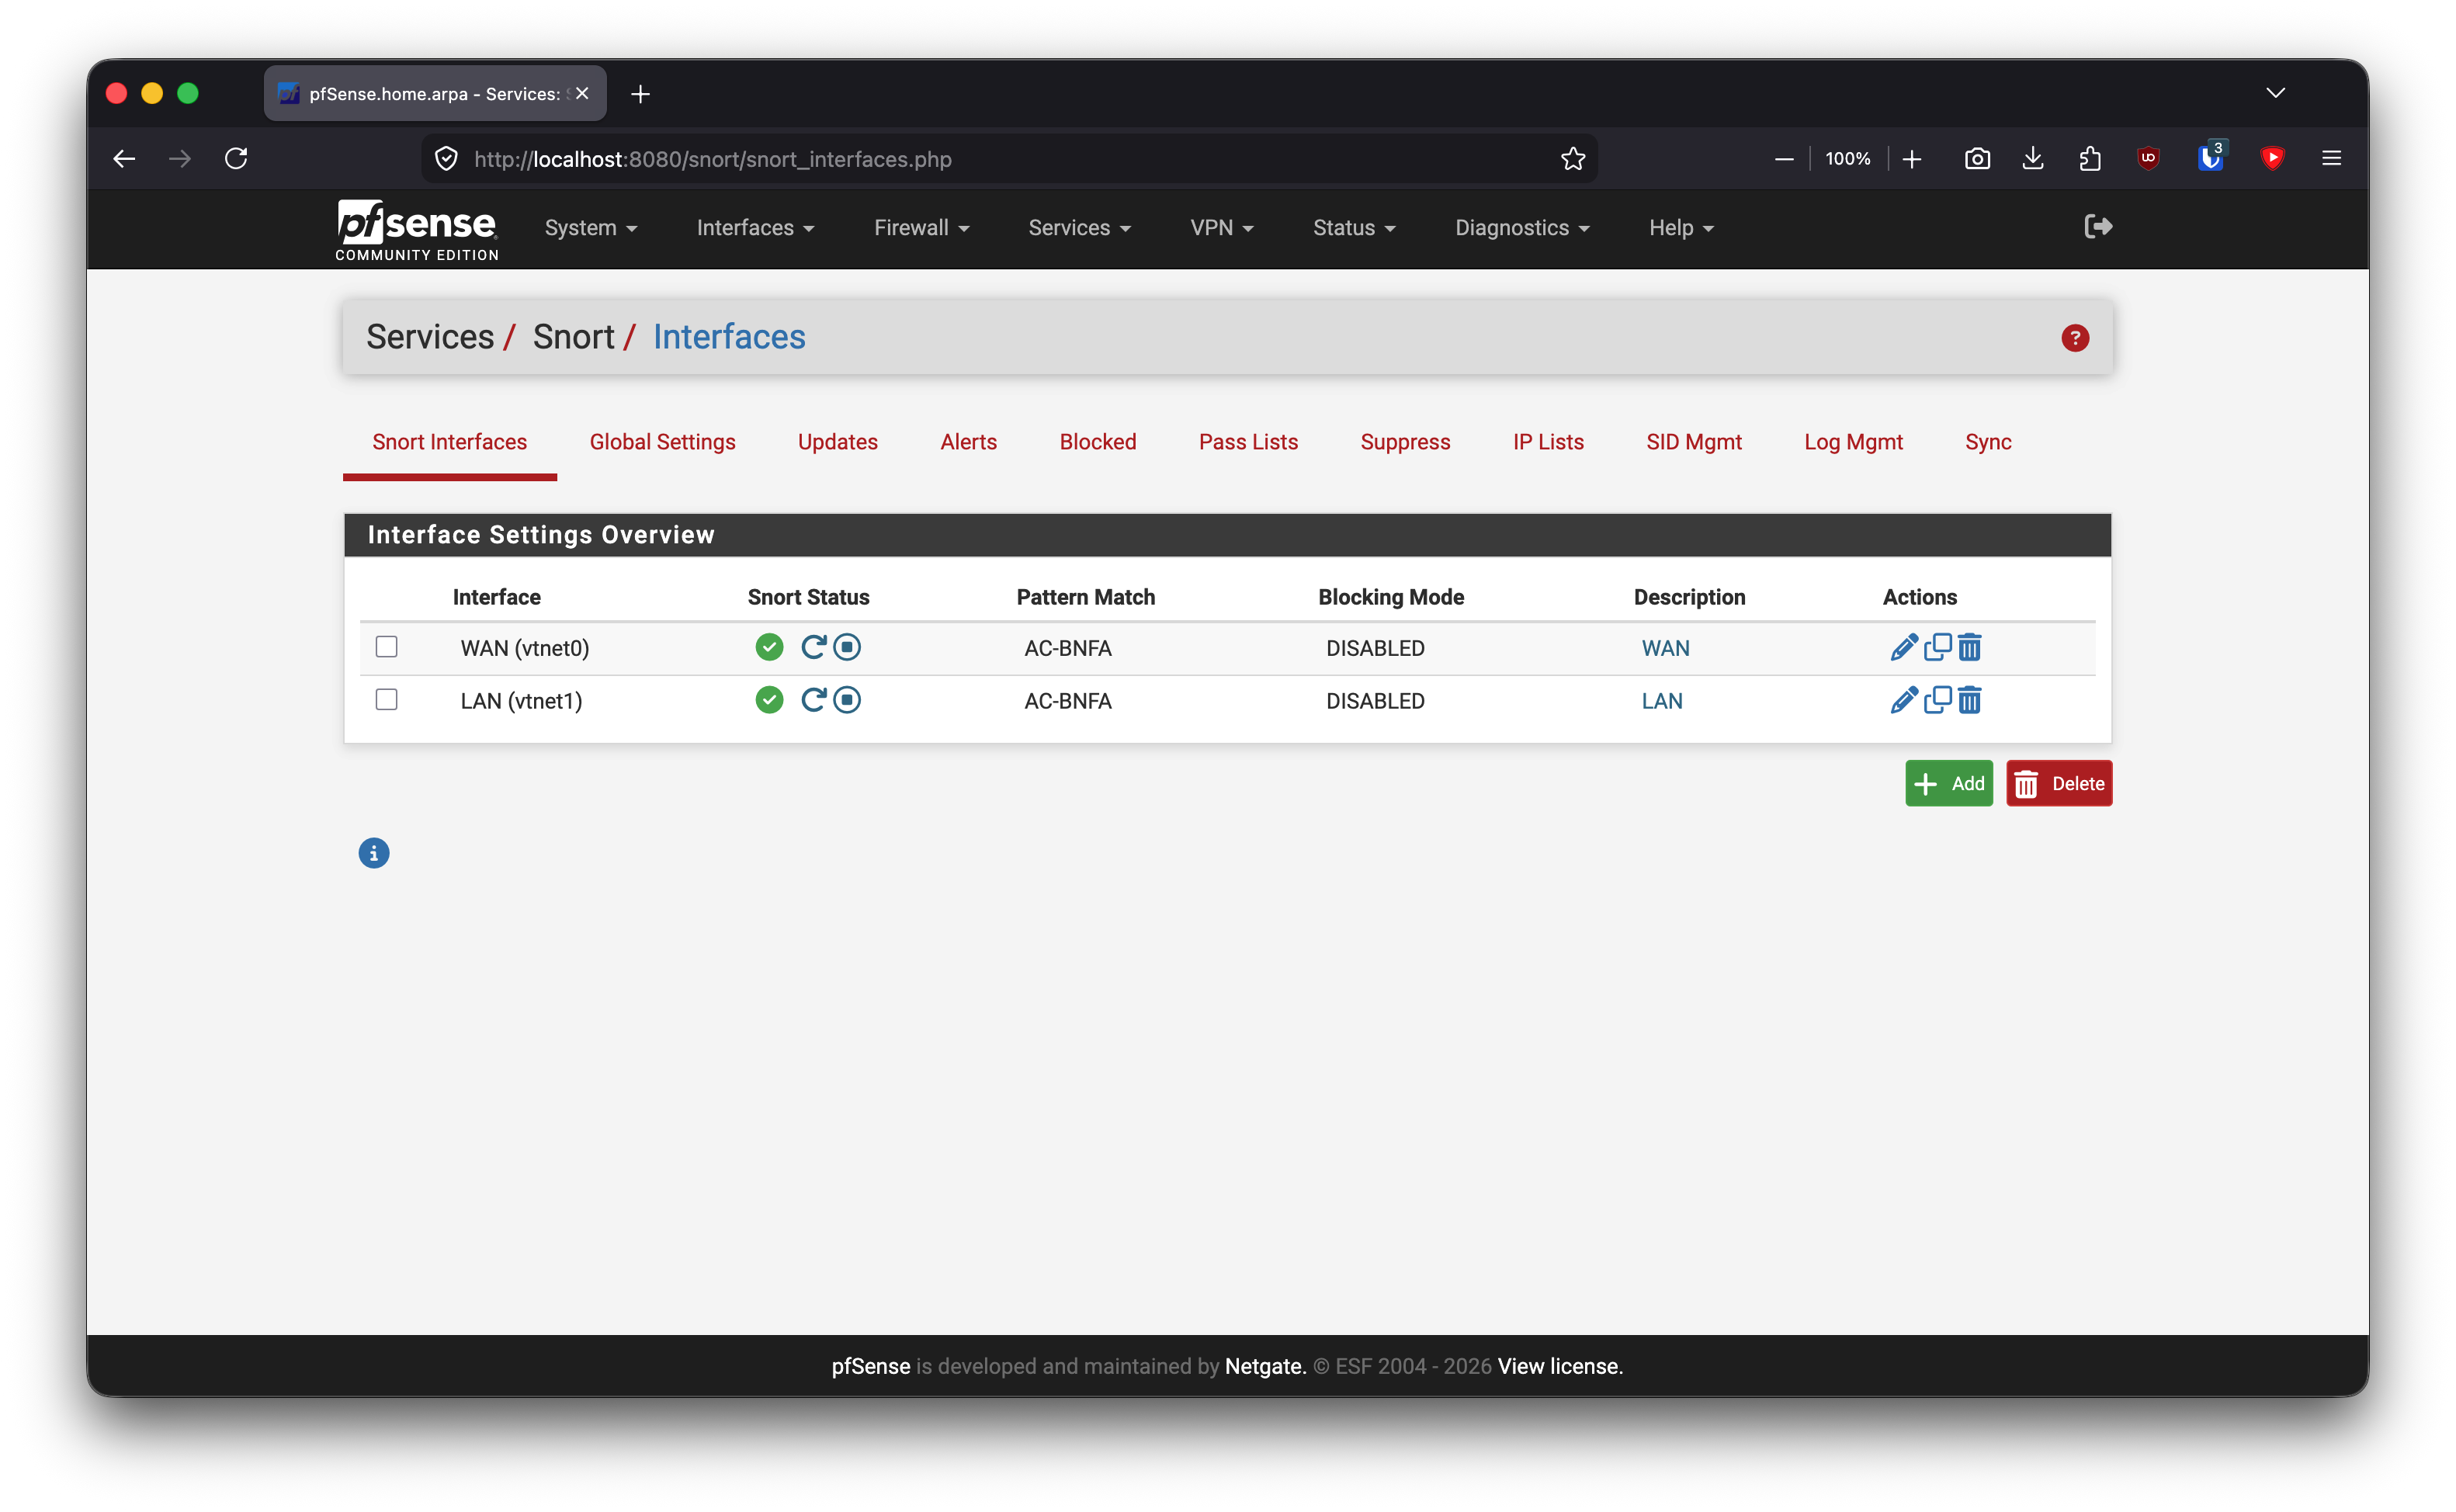This screenshot has width=2456, height=1512.
Task: View site security shield info
Action: point(446,159)
